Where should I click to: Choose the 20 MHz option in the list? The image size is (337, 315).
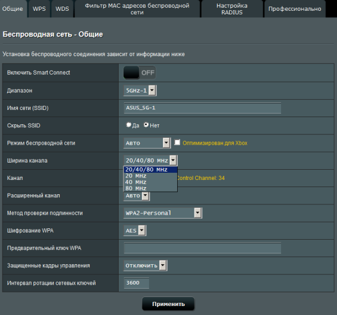pyautogui.click(x=150, y=176)
